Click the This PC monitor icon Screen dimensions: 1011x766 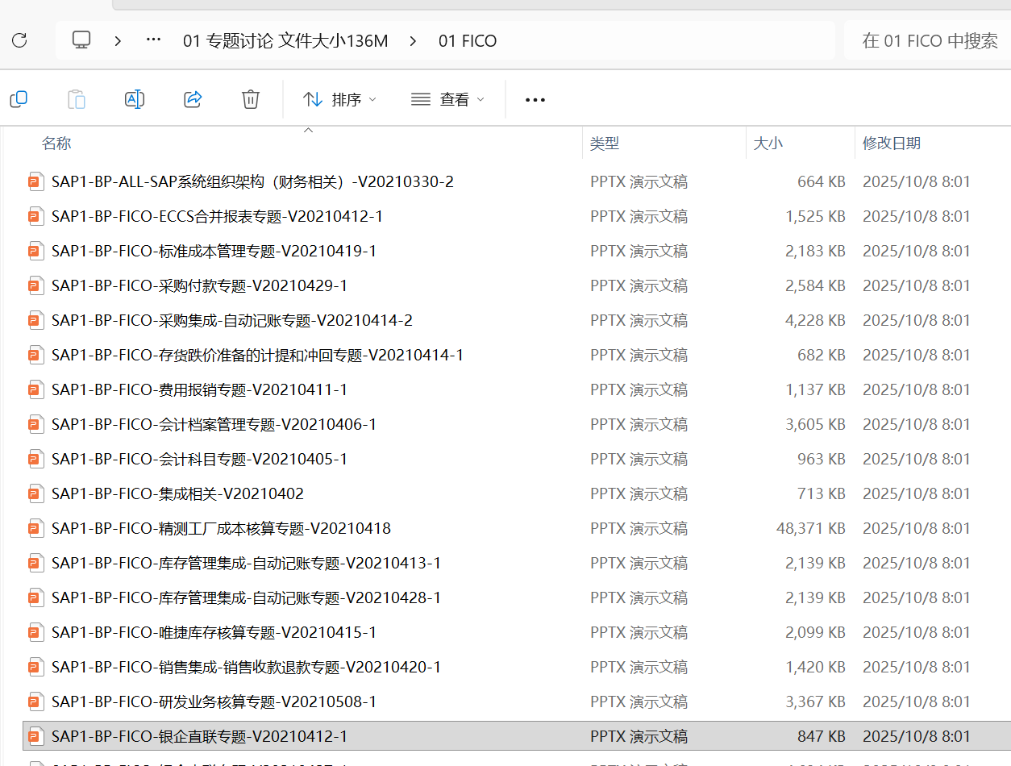click(81, 40)
